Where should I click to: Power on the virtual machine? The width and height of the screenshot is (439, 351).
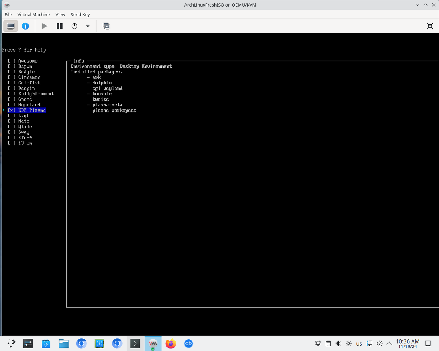click(x=45, y=26)
